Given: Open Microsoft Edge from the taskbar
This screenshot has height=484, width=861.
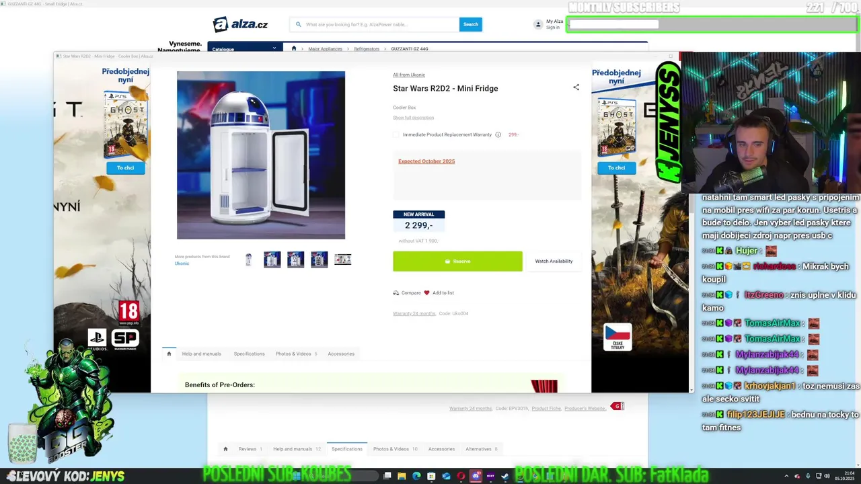Looking at the screenshot, I should point(416,476).
